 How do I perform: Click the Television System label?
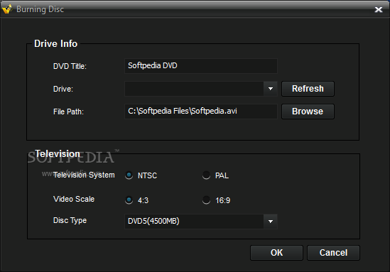click(x=84, y=175)
